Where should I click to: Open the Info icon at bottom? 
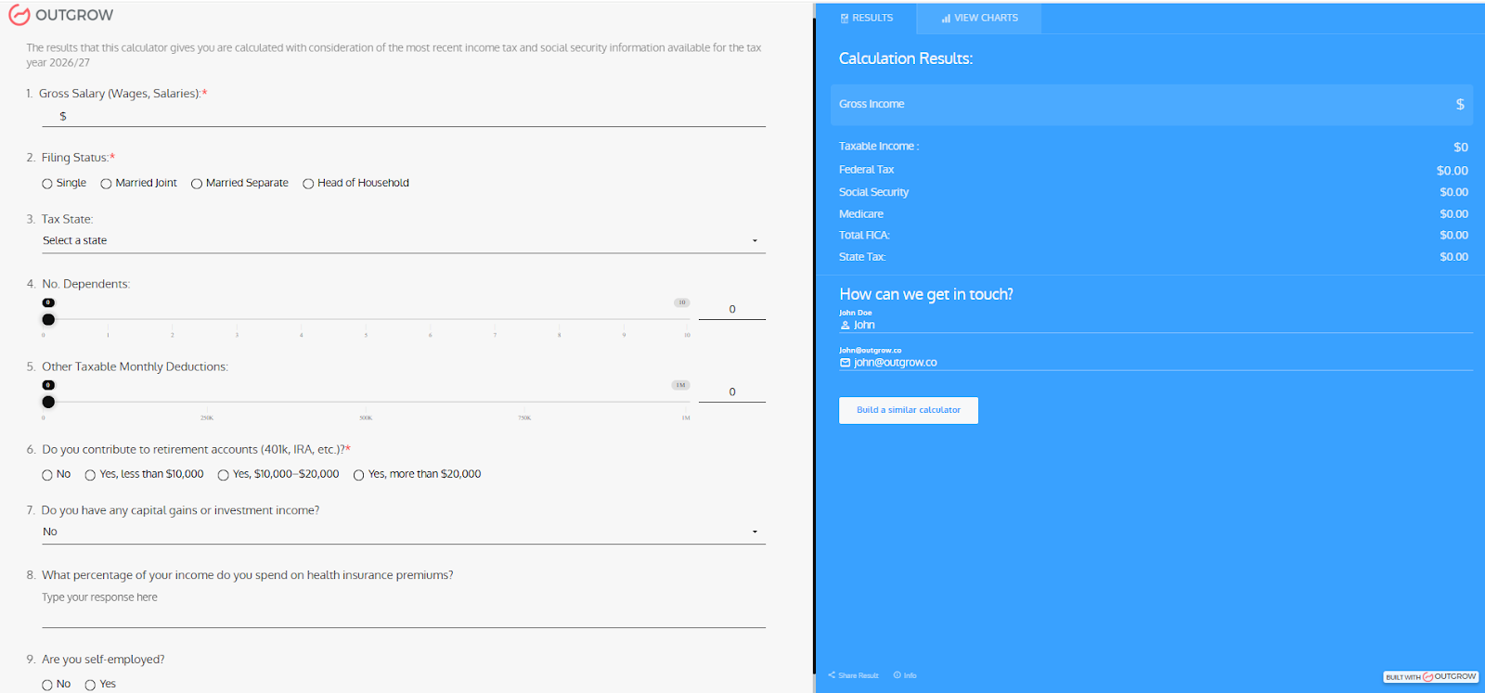click(897, 675)
